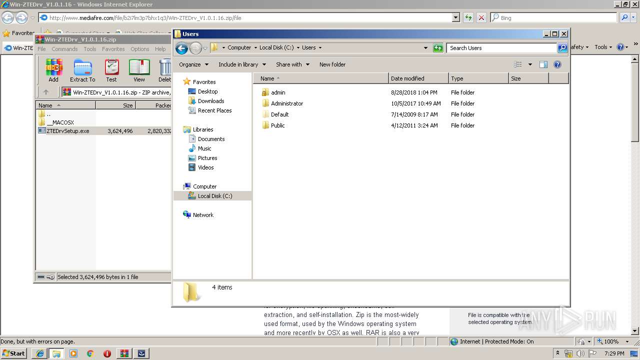
Task: Open Windows Explorer taskbar icon
Action: pos(56,353)
